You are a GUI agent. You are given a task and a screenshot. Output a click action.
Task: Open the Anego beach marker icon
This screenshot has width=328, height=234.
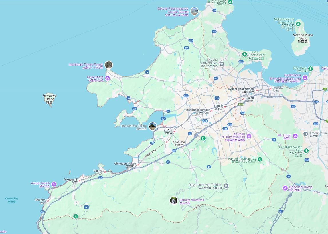pyautogui.click(x=54, y=184)
